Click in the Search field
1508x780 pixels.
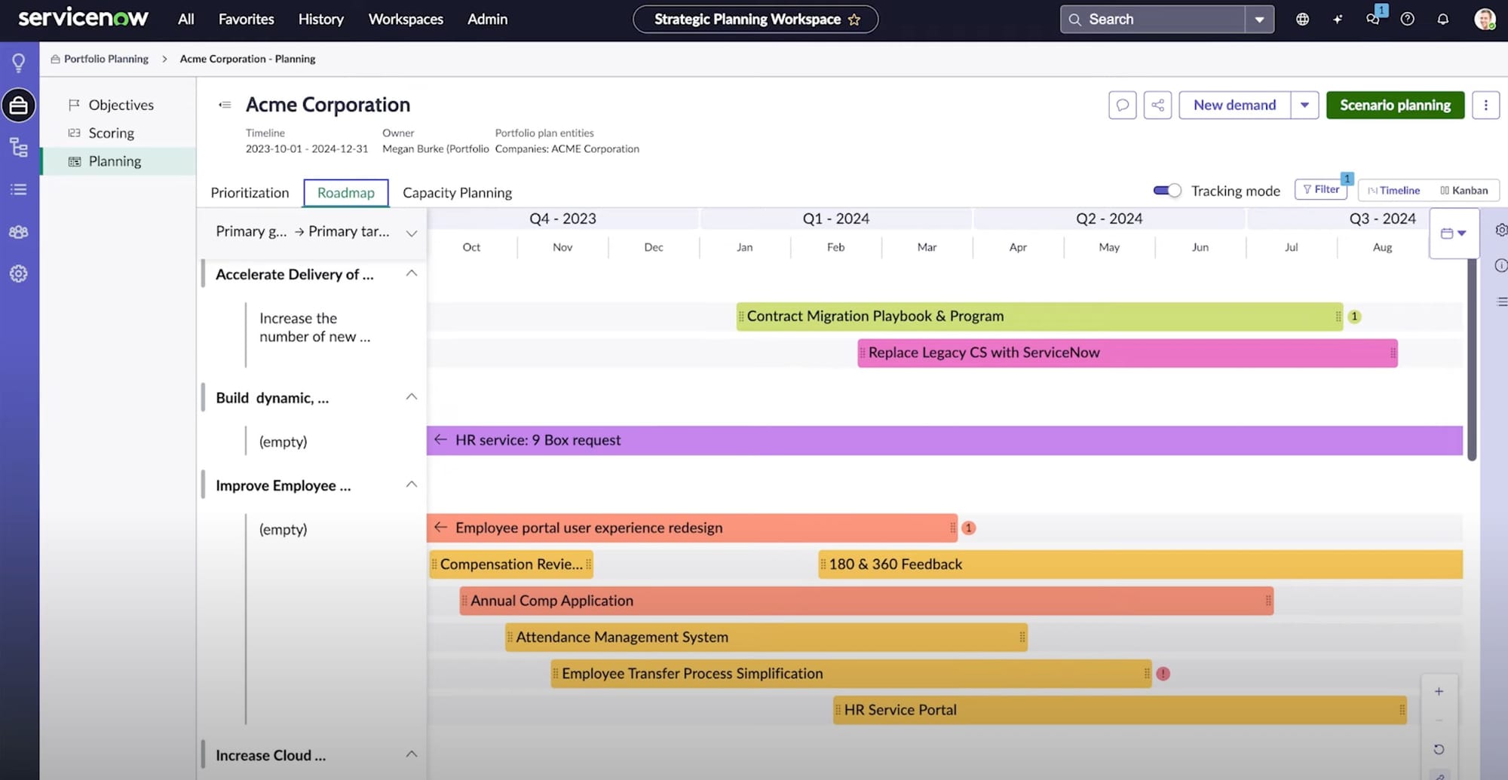[x=1153, y=20]
